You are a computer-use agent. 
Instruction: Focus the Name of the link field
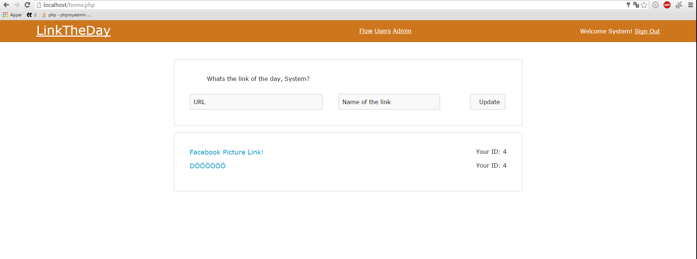pyautogui.click(x=389, y=102)
